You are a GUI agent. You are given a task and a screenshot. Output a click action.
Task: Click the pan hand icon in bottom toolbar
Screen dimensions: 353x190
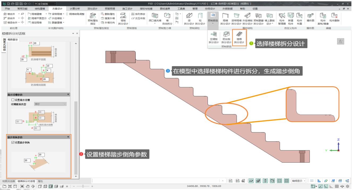point(28,186)
